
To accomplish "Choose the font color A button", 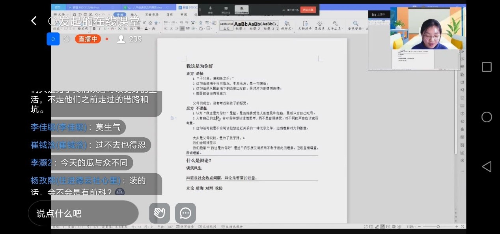I will [x=146, y=28].
